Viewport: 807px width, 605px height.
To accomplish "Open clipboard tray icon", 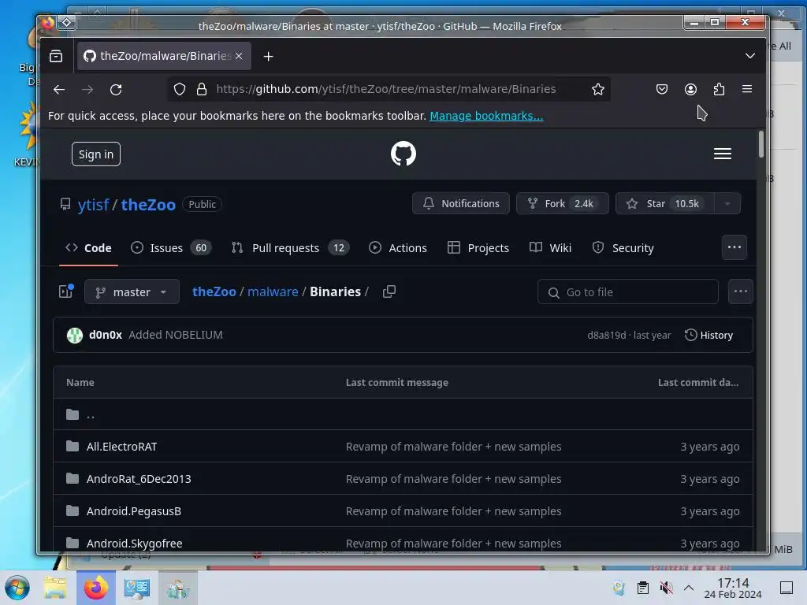I will pos(643,588).
